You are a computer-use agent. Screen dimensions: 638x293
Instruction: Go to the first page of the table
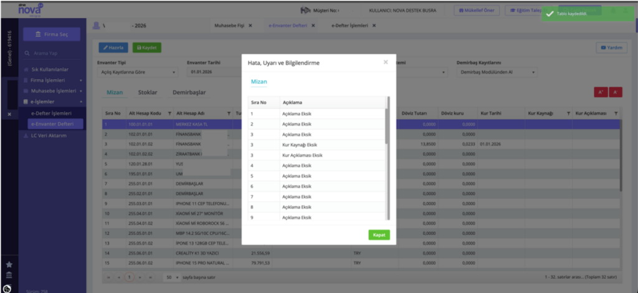pyautogui.click(x=108, y=277)
